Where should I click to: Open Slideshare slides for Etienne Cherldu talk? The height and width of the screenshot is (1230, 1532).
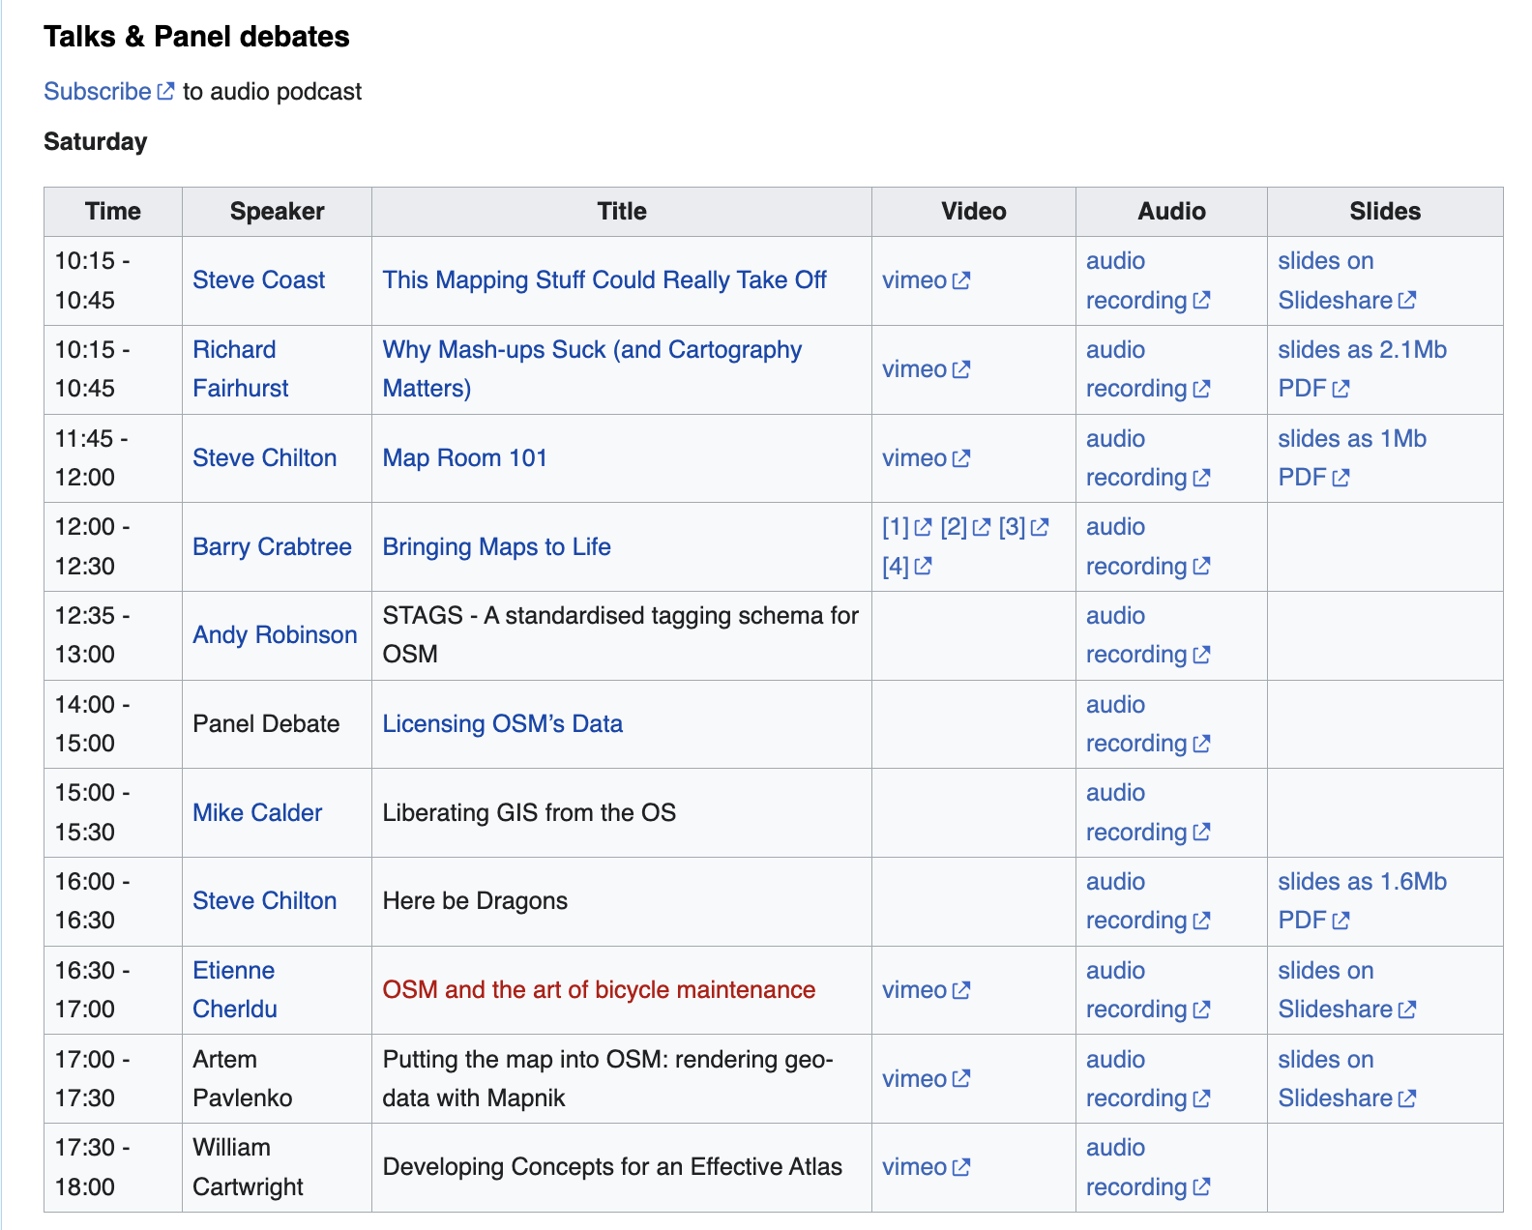(x=1346, y=990)
